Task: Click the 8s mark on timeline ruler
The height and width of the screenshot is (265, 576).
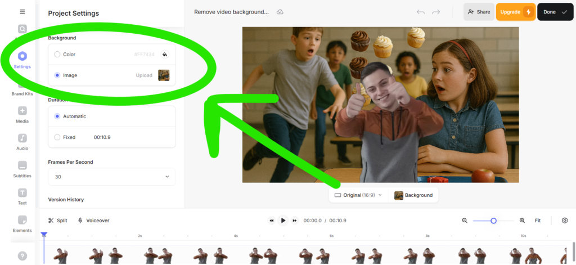Action: coord(427,236)
